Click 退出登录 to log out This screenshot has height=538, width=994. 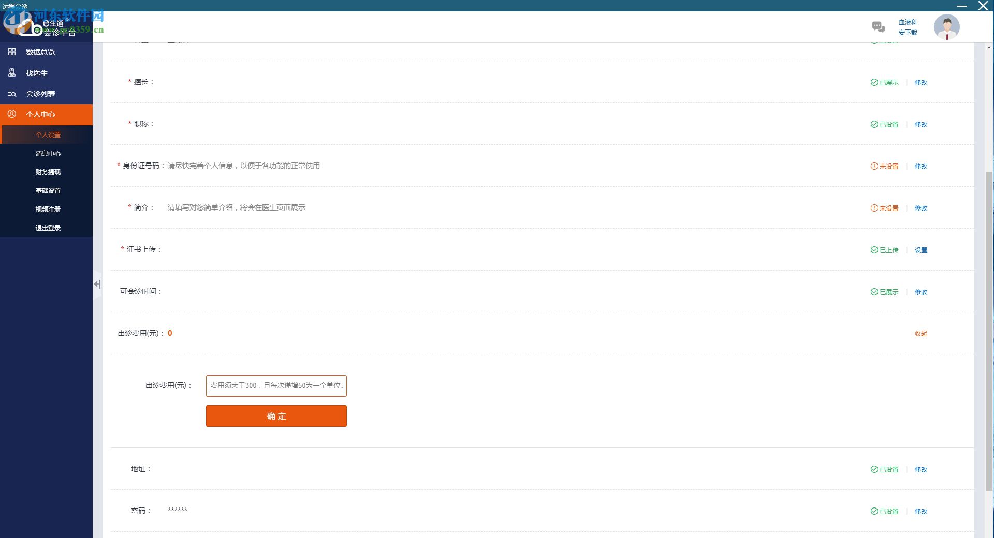[47, 228]
